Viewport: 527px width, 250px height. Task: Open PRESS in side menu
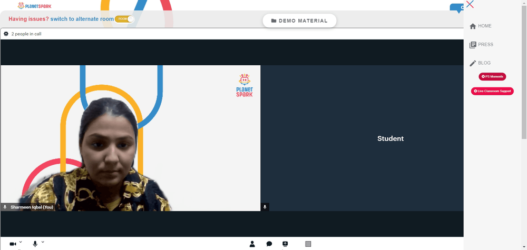[x=481, y=45]
